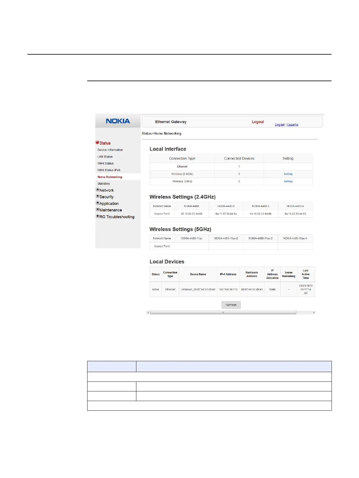359x478 pixels.
Task: Open Device Information page
Action: click(110, 150)
